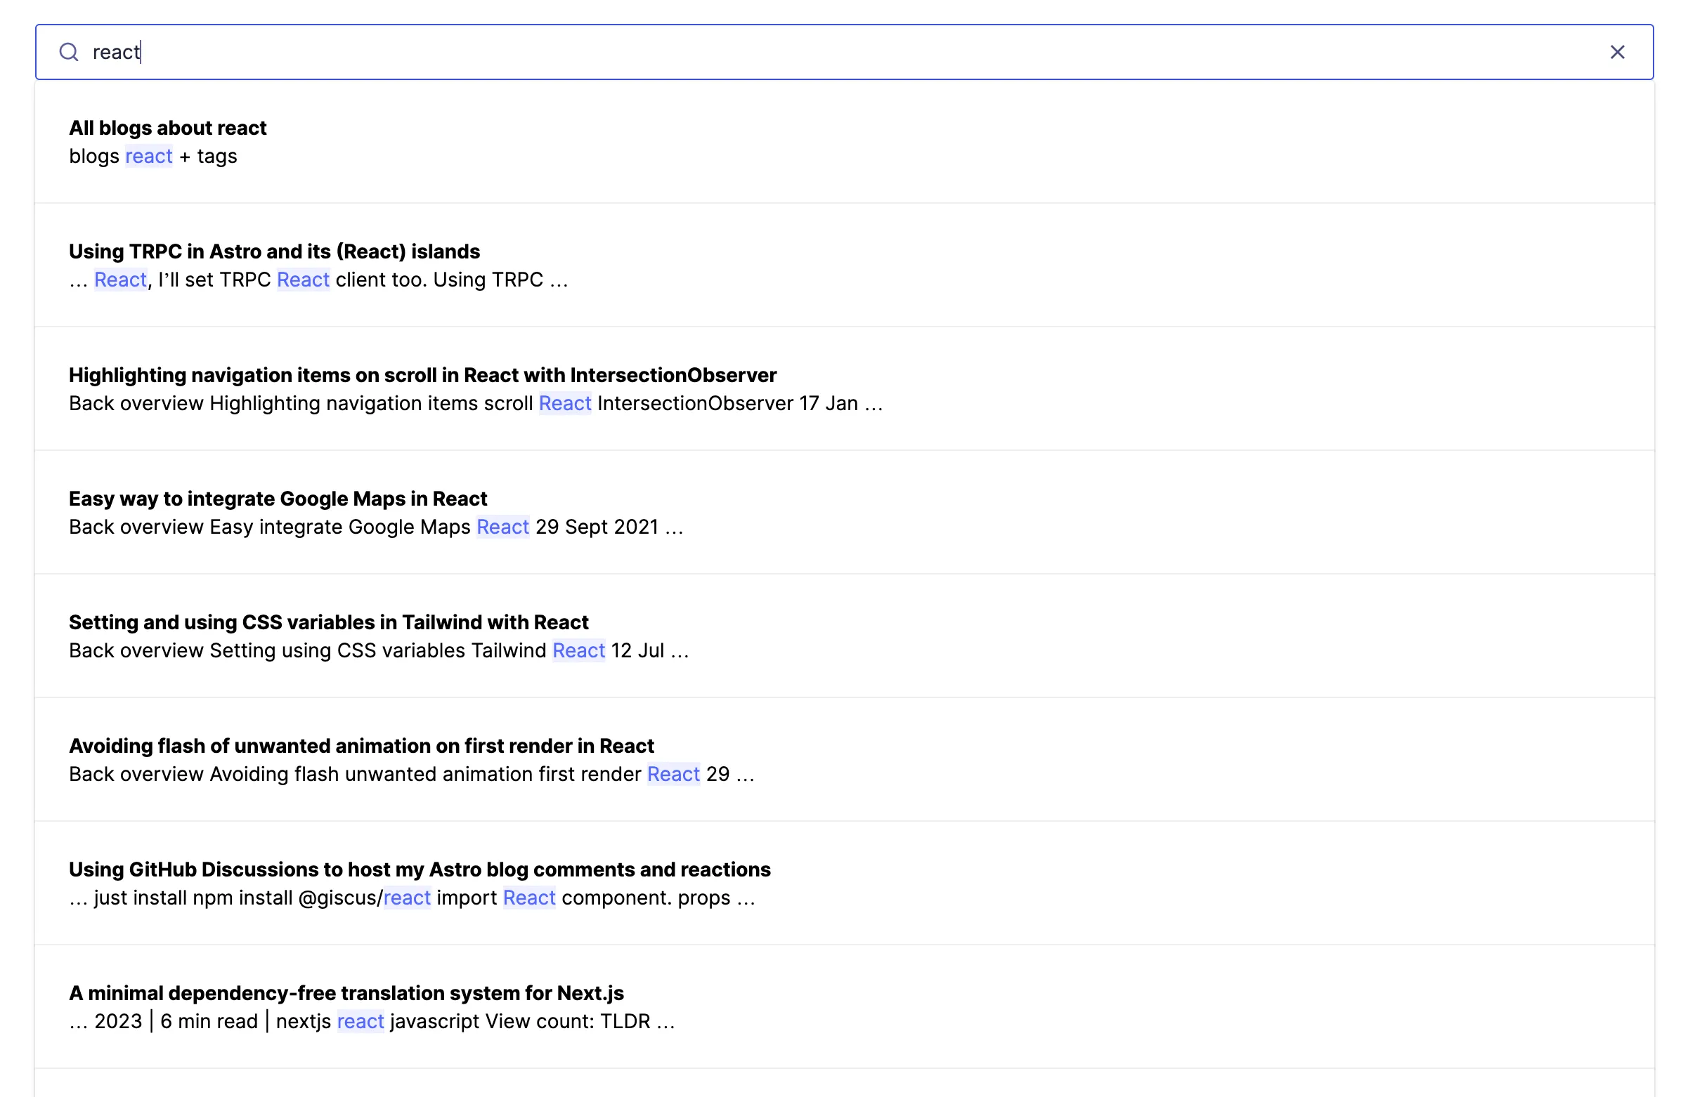Open "Highlighting navigation items on scroll in React"

[422, 374]
